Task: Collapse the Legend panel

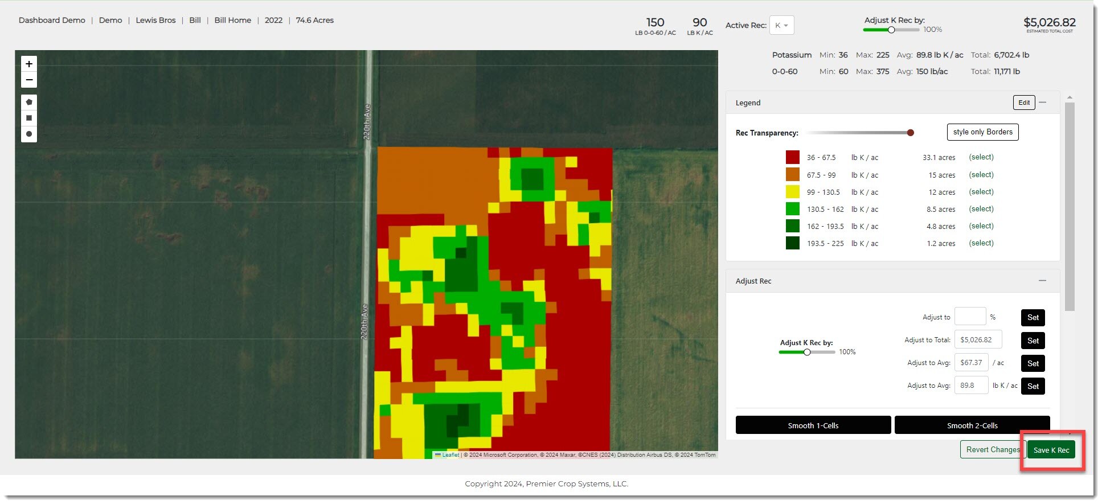Action: coord(1043,103)
